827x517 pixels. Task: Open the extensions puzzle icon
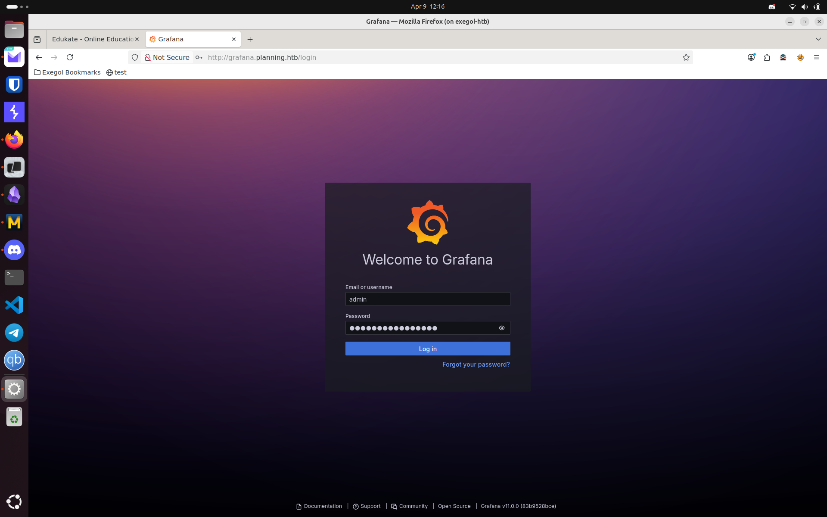[x=767, y=57]
